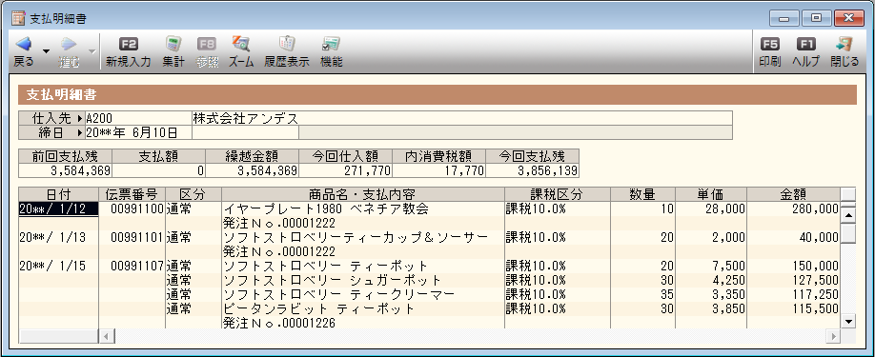Open F1 ヘルプ help icon
Screen dimensions: 875x357
click(805, 44)
